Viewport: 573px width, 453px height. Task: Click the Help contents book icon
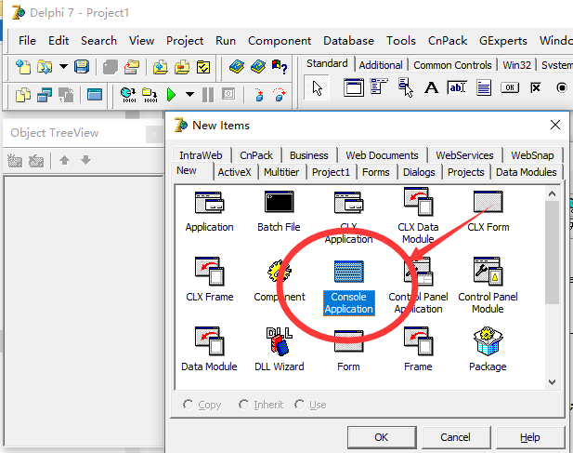pos(237,67)
